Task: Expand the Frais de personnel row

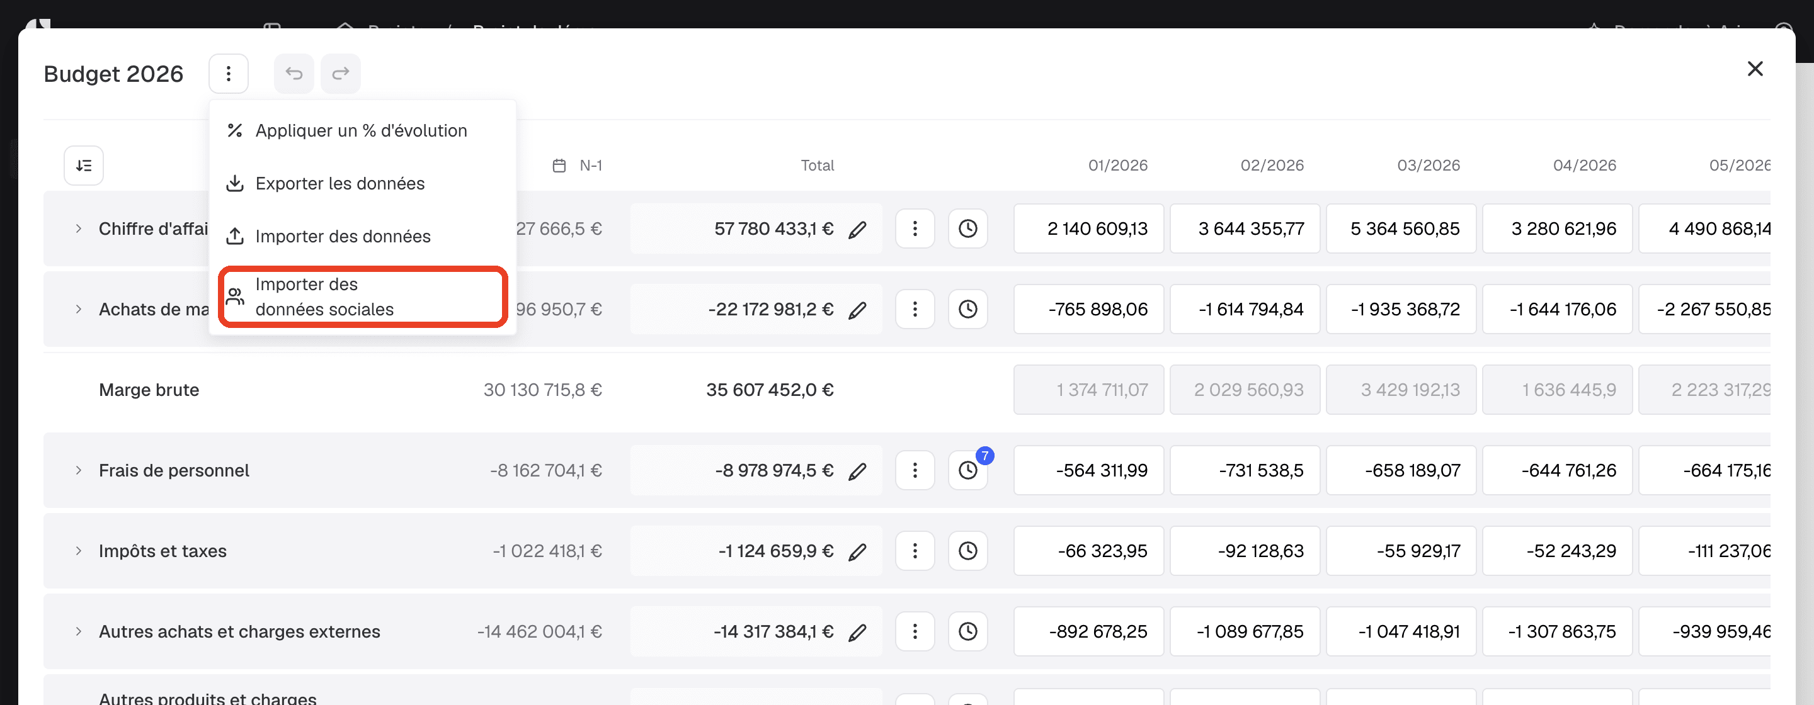Action: pos(78,470)
